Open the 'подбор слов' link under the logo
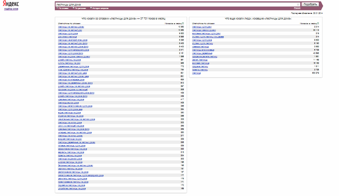 (11, 9)
